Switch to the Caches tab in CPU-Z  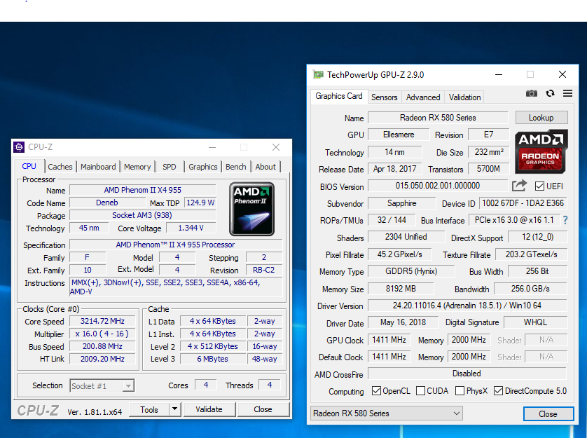tap(60, 167)
